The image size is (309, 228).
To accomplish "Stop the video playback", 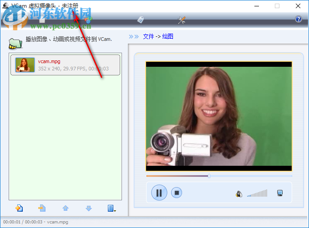I will [x=177, y=193].
